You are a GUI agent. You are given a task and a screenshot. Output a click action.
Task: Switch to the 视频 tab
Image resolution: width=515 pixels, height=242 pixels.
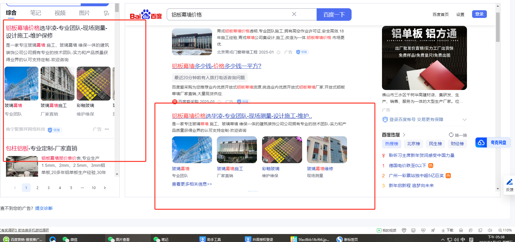60,13
